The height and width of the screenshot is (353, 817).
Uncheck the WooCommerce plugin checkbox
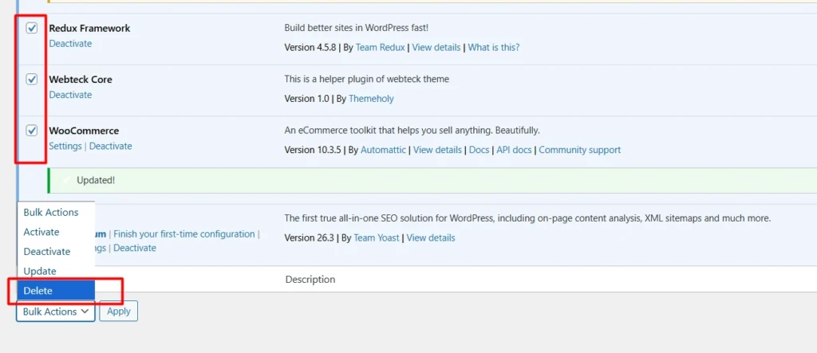coord(32,130)
